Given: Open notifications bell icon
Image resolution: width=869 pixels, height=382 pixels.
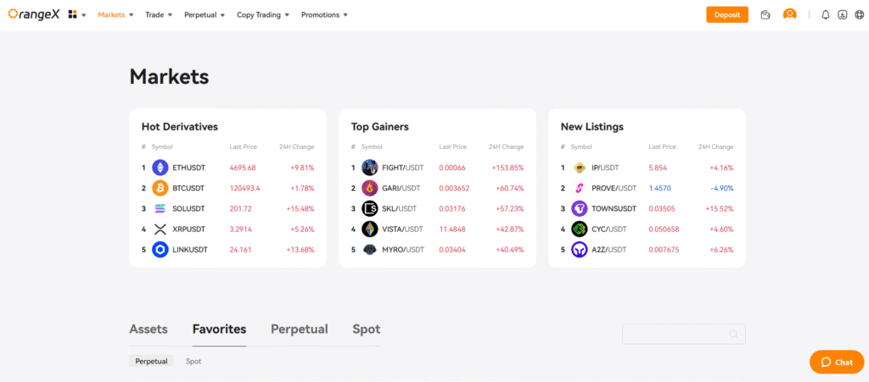Looking at the screenshot, I should [x=826, y=14].
